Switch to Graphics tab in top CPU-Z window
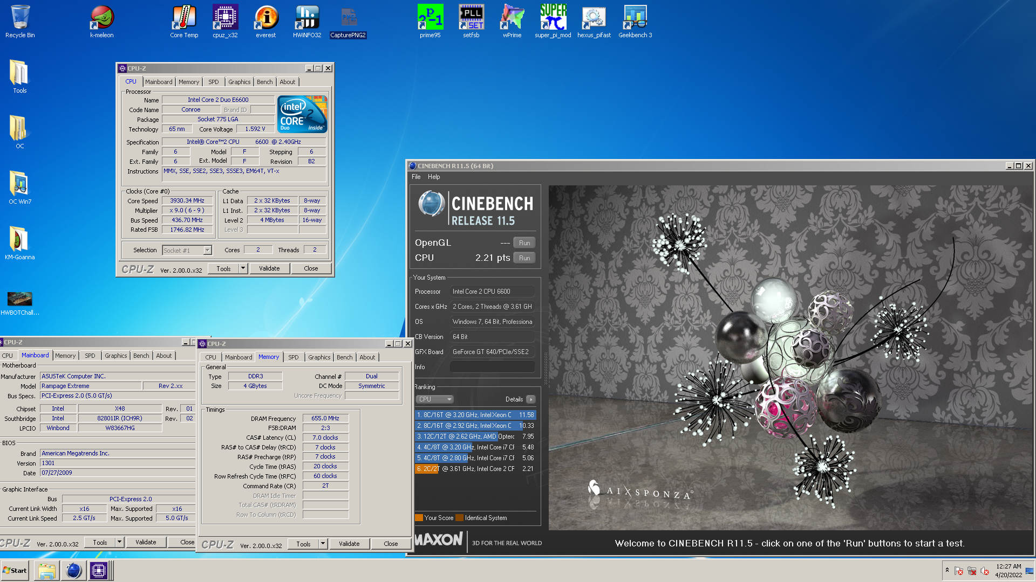Viewport: 1036px width, 582px height. (x=239, y=82)
